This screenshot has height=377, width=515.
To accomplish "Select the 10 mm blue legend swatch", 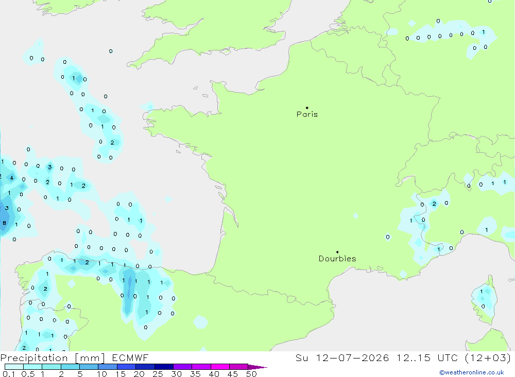I will (108, 367).
